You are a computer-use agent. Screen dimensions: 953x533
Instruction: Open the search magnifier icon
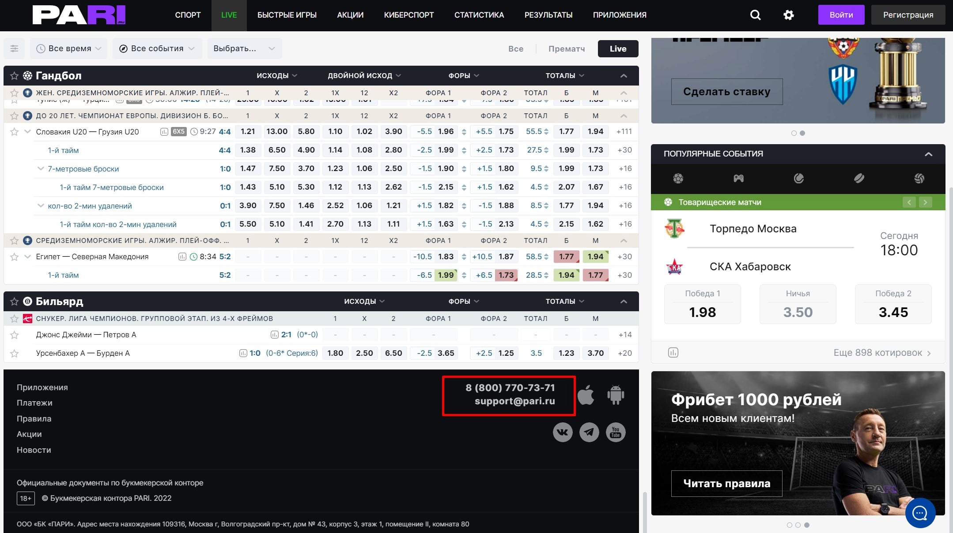[x=755, y=15]
